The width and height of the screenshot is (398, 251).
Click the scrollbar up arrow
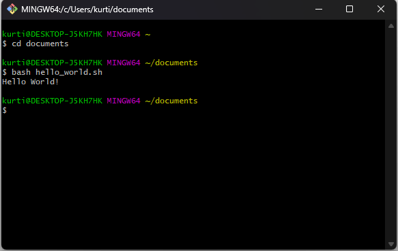tap(391, 26)
